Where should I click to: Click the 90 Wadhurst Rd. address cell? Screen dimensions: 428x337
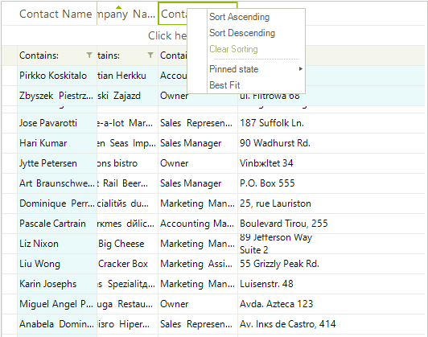pos(331,143)
